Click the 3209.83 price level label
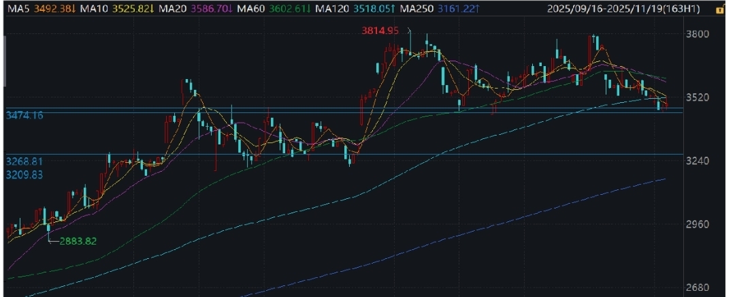The image size is (735, 297). click(x=24, y=174)
